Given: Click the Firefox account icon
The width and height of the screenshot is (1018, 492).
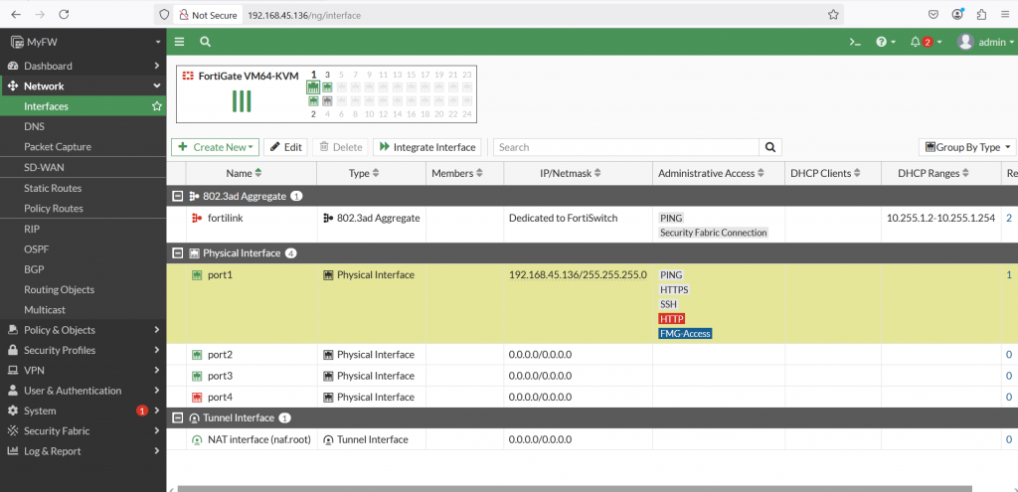Looking at the screenshot, I should 957,14.
